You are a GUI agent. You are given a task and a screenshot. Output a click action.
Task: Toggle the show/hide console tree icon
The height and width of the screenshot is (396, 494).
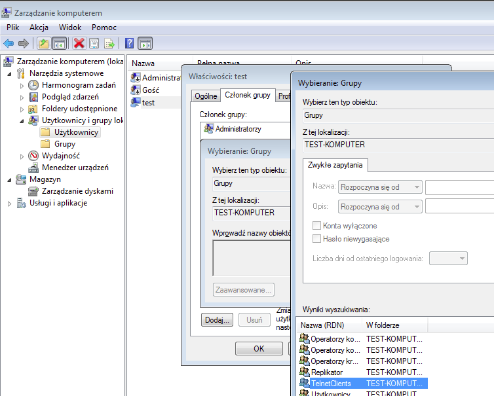tap(59, 43)
